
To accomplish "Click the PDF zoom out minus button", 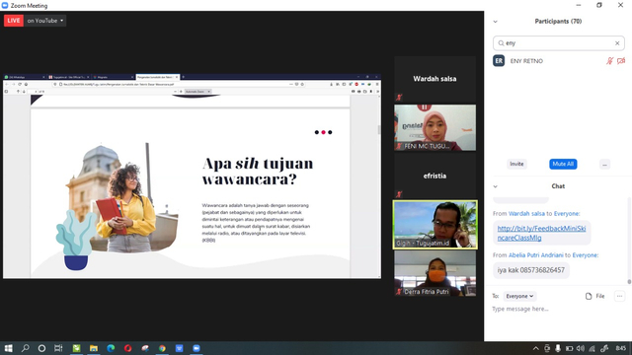I will tap(176, 92).
